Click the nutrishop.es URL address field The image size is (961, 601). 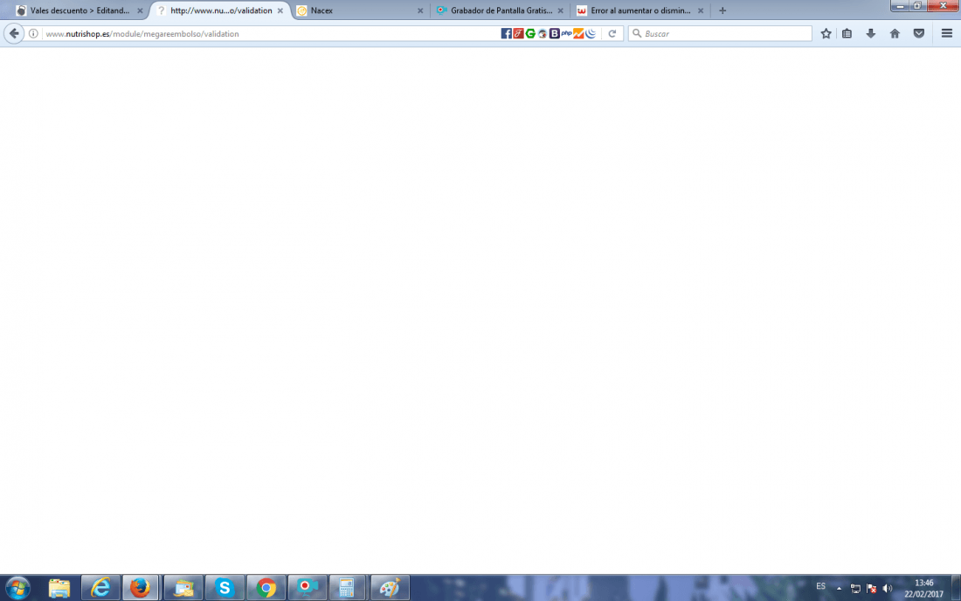[270, 34]
